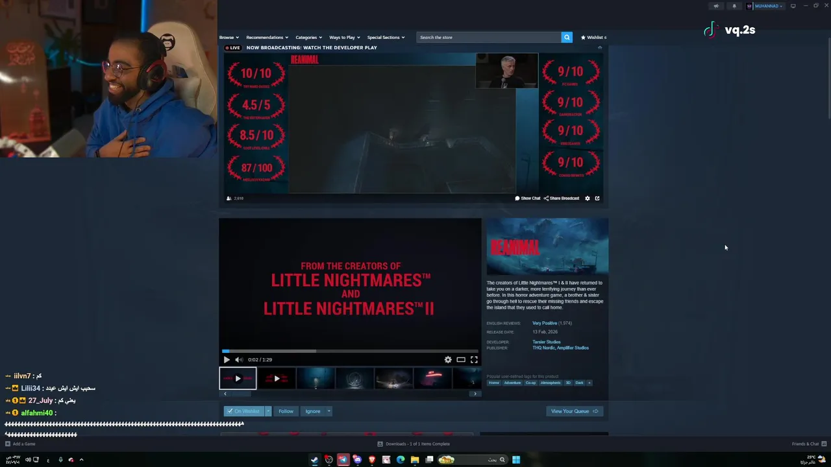The image size is (831, 467).
Task: Open the notifications bell icon
Action: tap(734, 6)
